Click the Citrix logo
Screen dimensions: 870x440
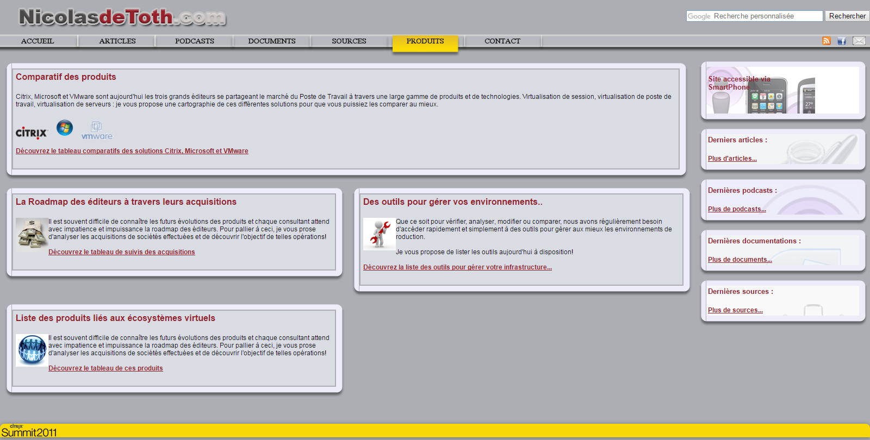(x=32, y=133)
